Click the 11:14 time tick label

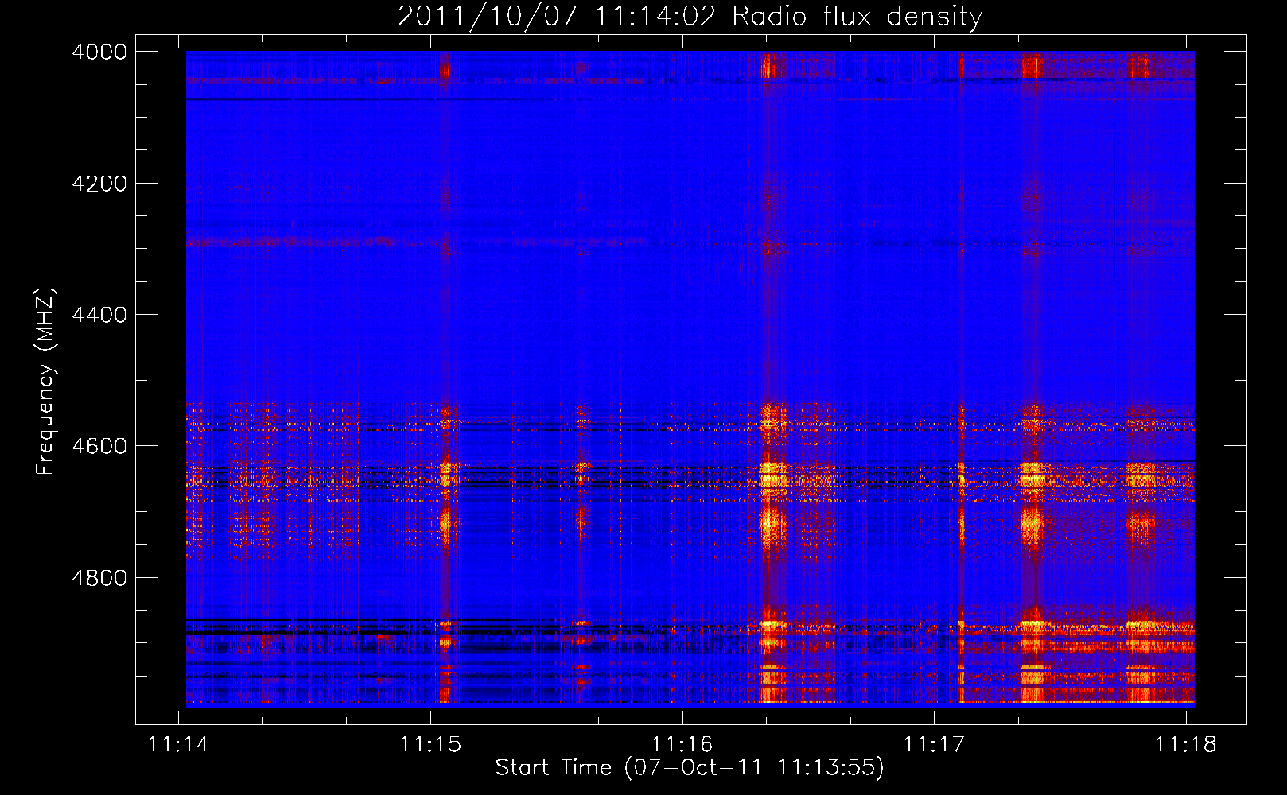point(179,745)
